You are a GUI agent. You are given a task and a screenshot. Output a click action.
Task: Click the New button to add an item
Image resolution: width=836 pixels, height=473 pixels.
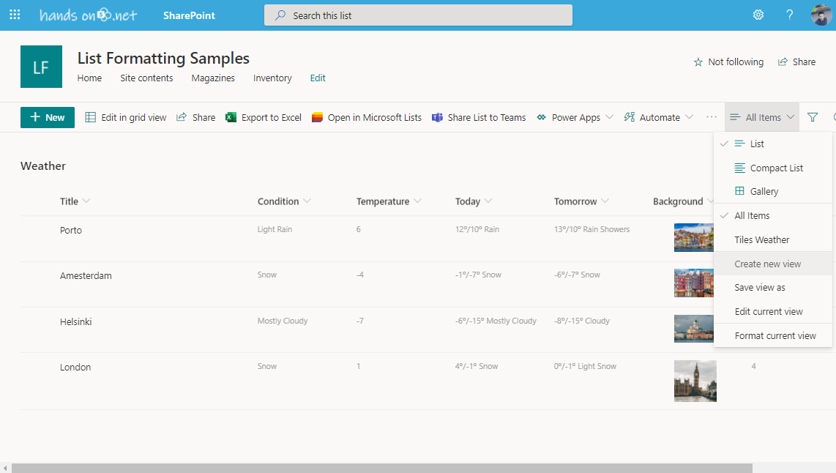pos(47,117)
